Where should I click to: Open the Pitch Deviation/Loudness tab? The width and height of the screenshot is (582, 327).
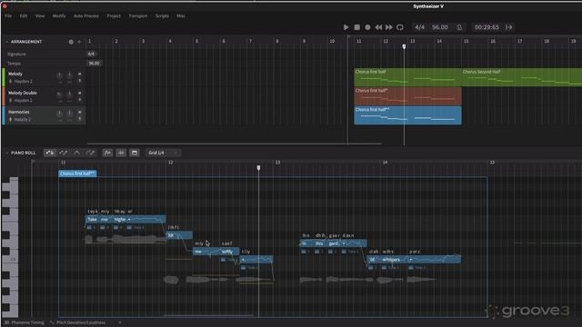[77, 322]
